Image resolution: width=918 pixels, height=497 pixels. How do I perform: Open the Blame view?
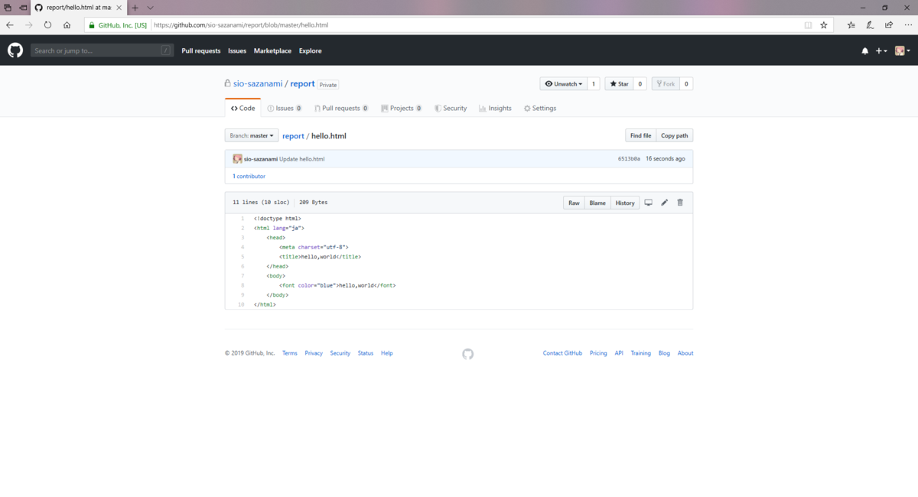[x=597, y=203]
